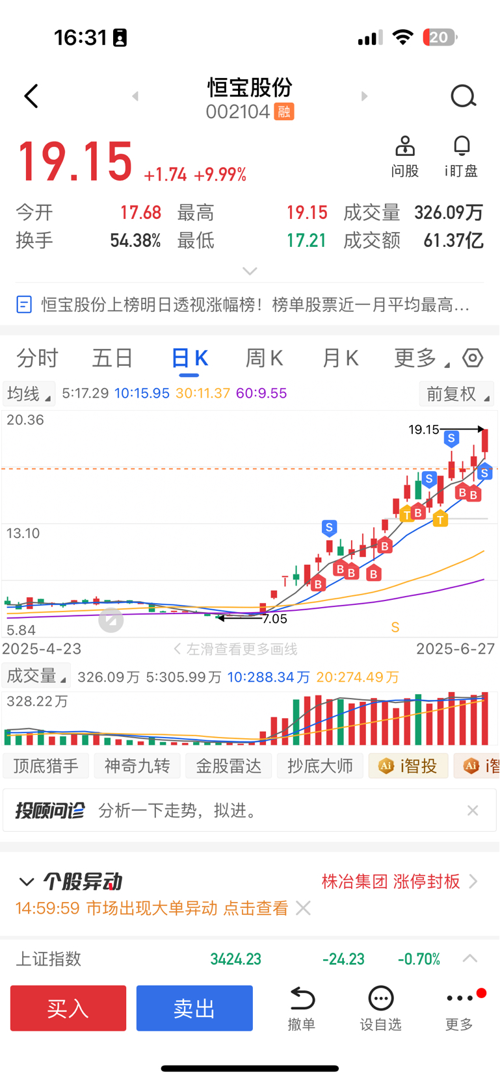500x1082 pixels.
Task: Tap the 成交额 61.37亿 value
Action: click(x=453, y=241)
